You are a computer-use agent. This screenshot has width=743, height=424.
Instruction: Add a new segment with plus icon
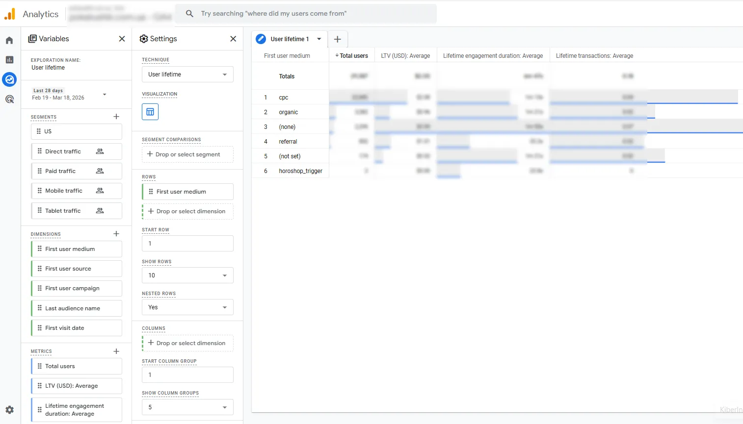pos(116,117)
